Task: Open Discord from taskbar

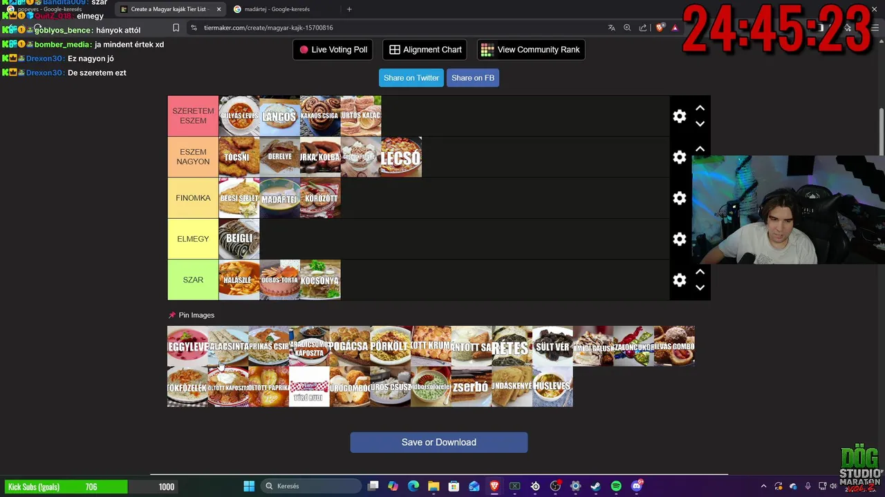Action: 637,486
